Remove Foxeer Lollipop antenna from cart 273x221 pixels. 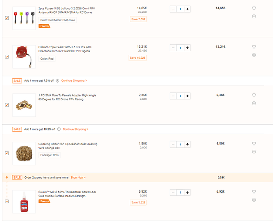tap(254, 16)
